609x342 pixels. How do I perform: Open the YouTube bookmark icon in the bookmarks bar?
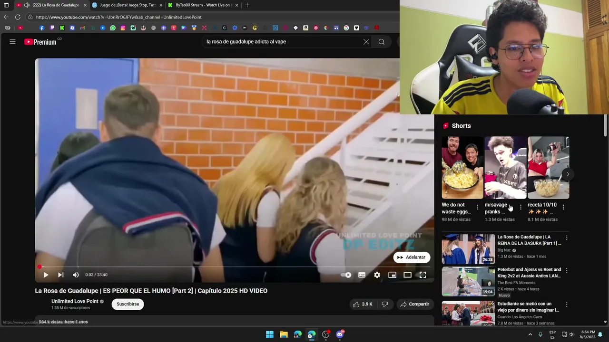click(20, 28)
